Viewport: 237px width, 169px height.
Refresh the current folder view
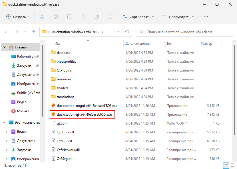(127, 32)
